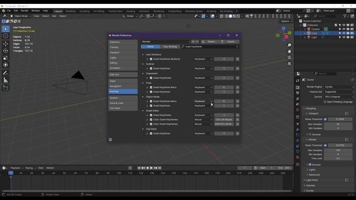Open the Save & Load preferences section
Image resolution: width=356 pixels, height=200 pixels.
point(123,103)
